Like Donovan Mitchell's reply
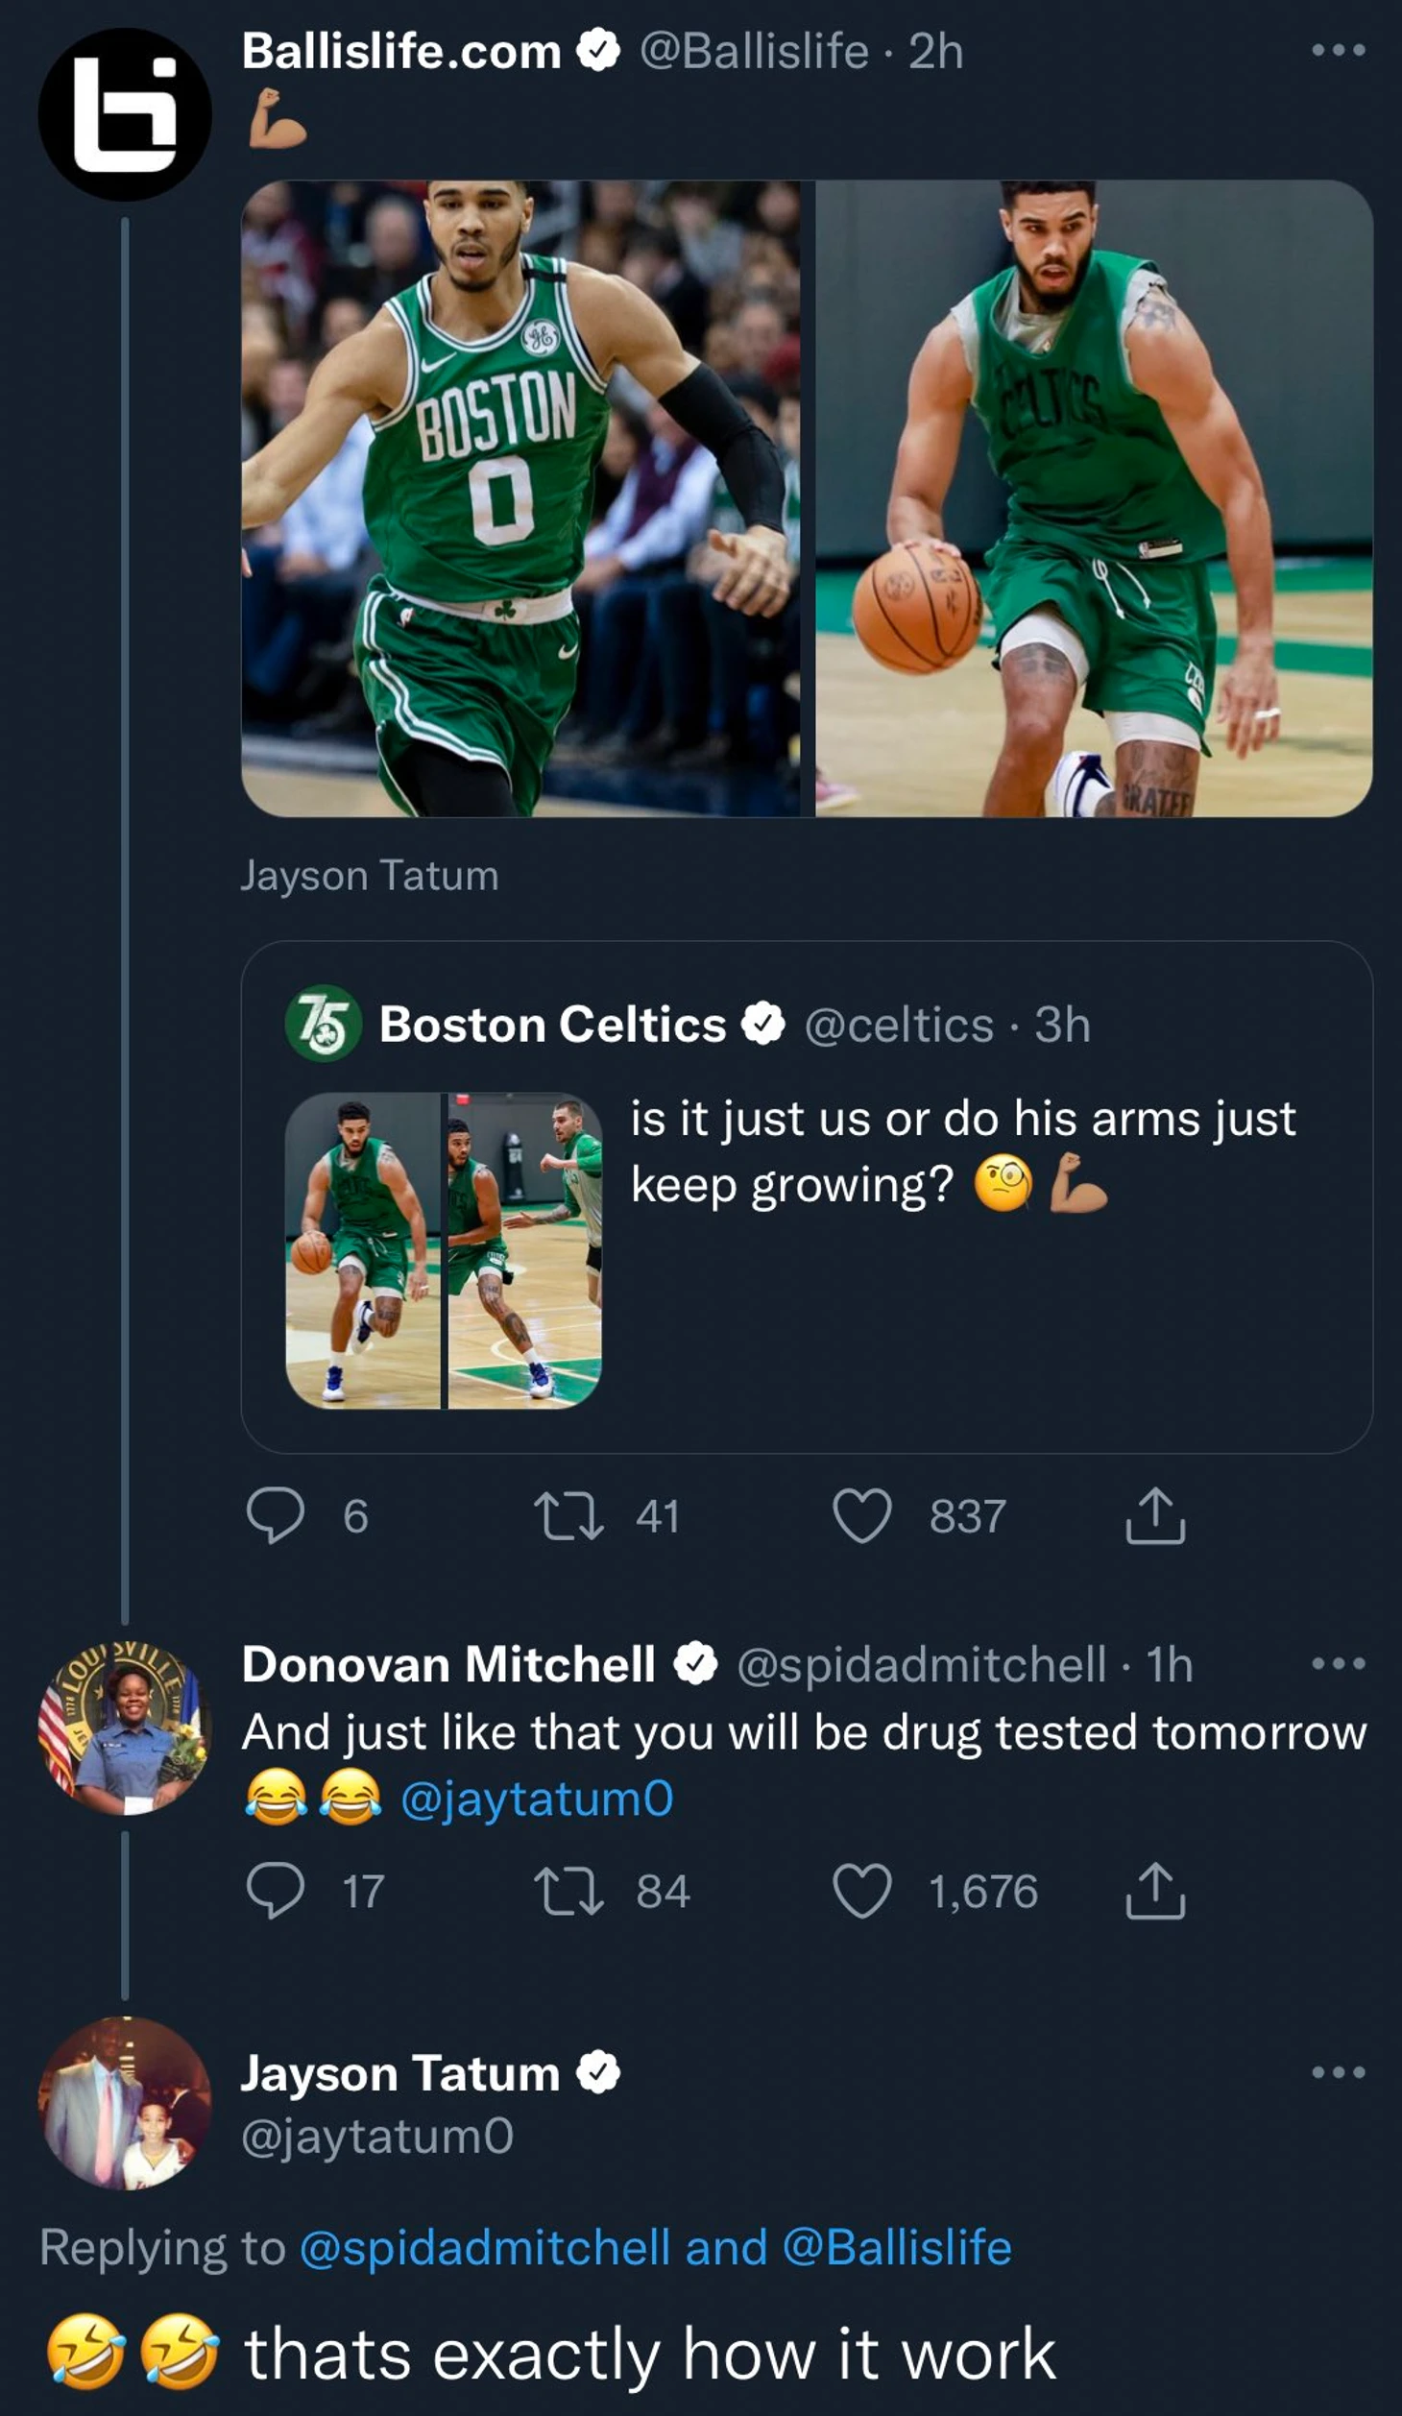 (861, 1891)
